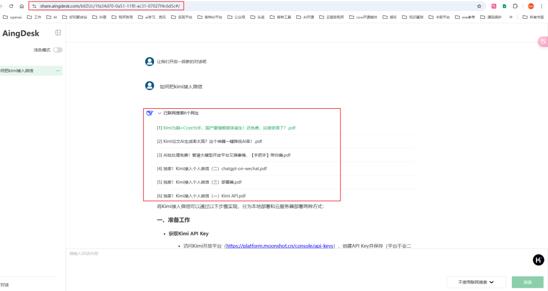The width and height of the screenshot is (548, 291).
Task: Click the share.aingdesk.com address bar
Action: coord(110,6)
